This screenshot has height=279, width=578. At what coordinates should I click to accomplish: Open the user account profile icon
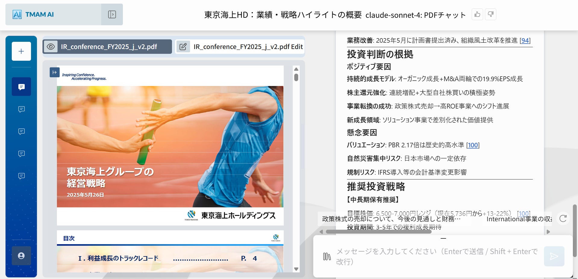tap(21, 256)
